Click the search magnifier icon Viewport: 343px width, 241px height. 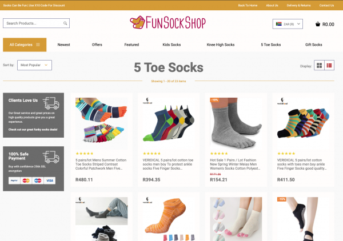pos(65,23)
